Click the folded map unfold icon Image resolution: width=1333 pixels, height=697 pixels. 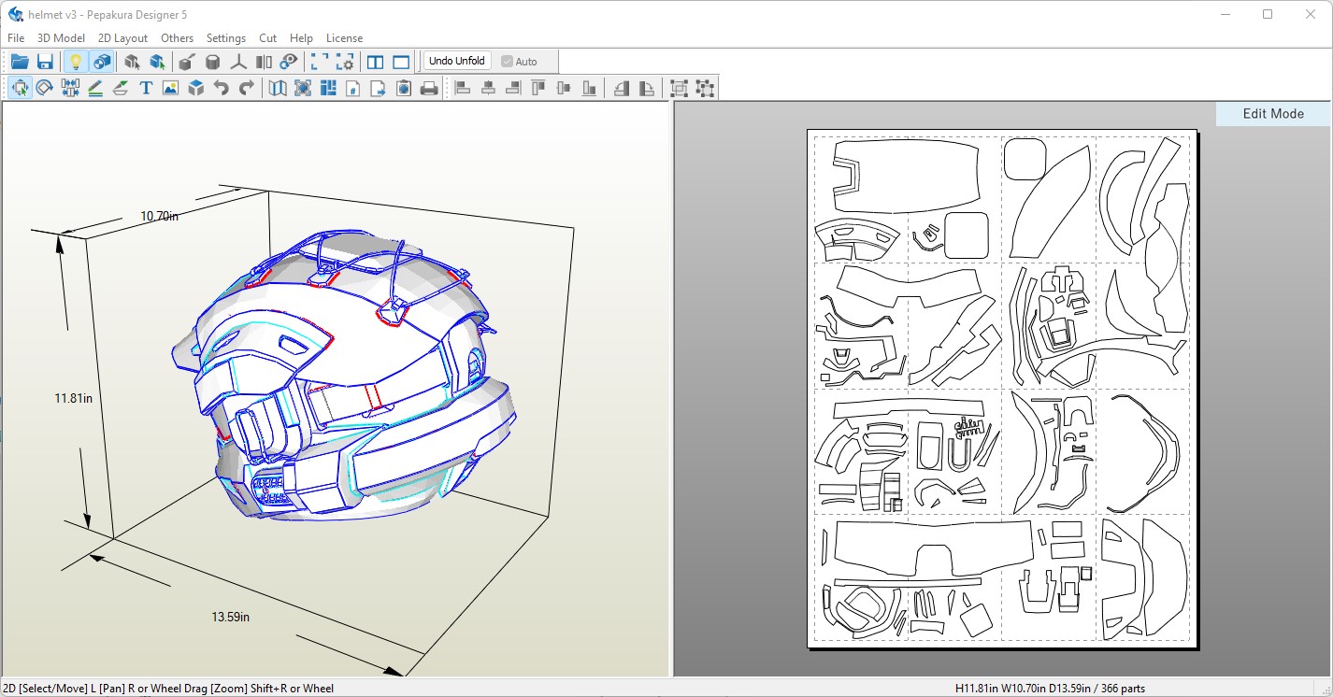point(278,88)
